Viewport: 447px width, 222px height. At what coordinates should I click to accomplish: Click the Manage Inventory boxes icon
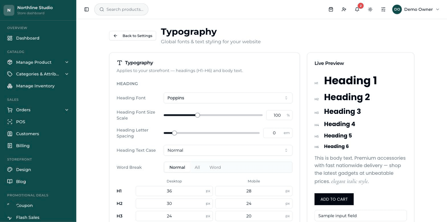pyautogui.click(x=10, y=86)
